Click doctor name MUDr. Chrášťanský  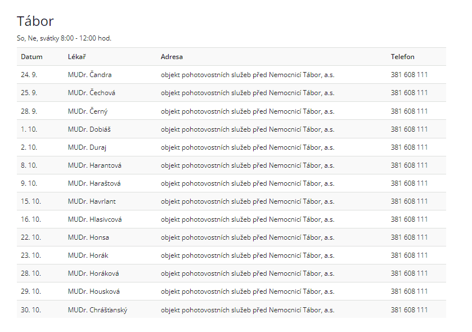[x=97, y=310]
